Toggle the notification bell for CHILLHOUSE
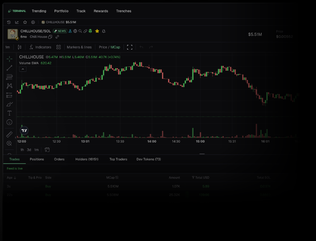The width and height of the screenshot is (316, 241). point(104,31)
